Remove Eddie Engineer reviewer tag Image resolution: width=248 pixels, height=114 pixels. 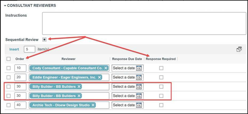tap(99, 78)
